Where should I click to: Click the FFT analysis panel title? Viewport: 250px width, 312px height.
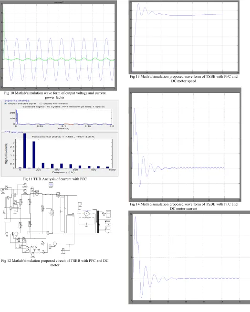click(13, 132)
